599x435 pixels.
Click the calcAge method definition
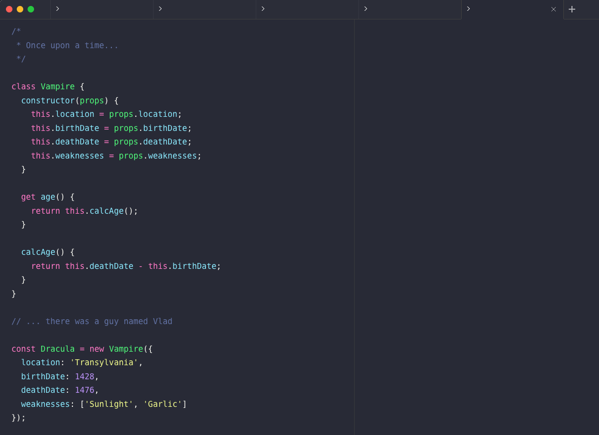coord(38,252)
